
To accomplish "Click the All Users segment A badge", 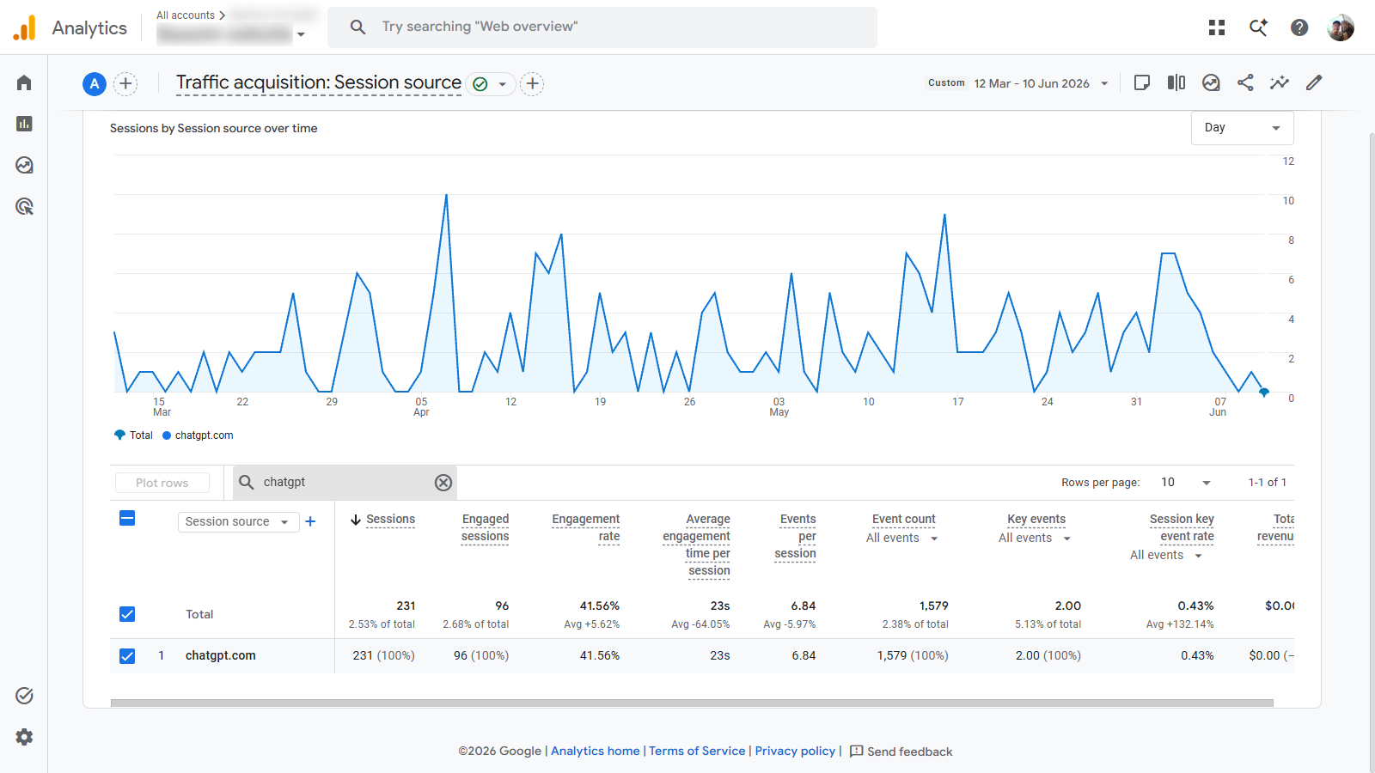I will click(x=95, y=83).
